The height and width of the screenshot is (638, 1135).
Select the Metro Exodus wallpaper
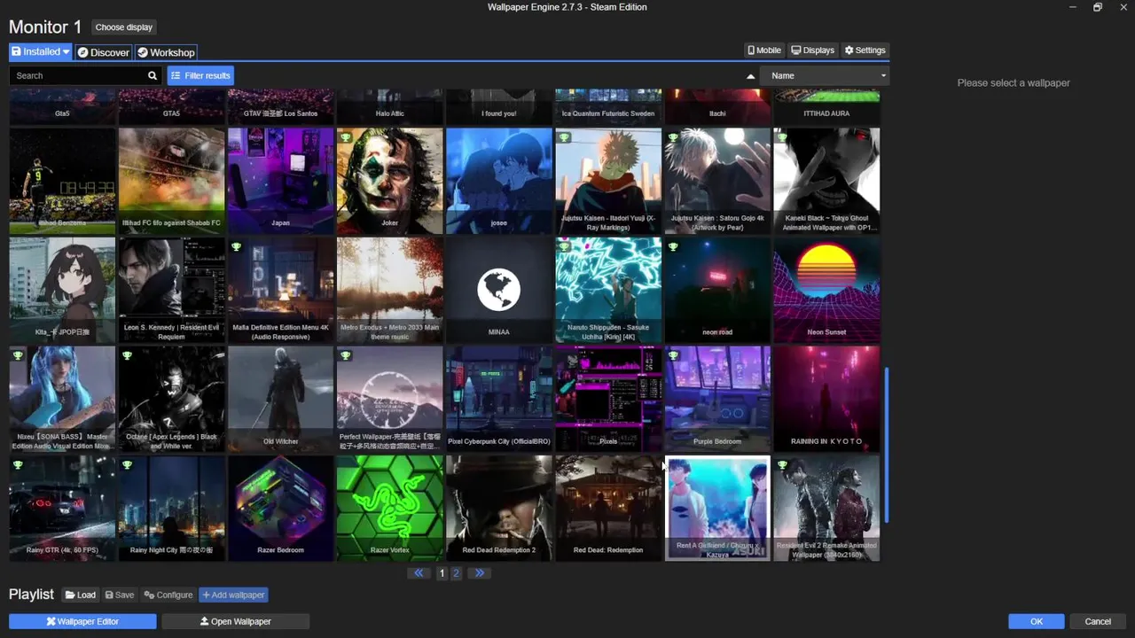[390, 290]
